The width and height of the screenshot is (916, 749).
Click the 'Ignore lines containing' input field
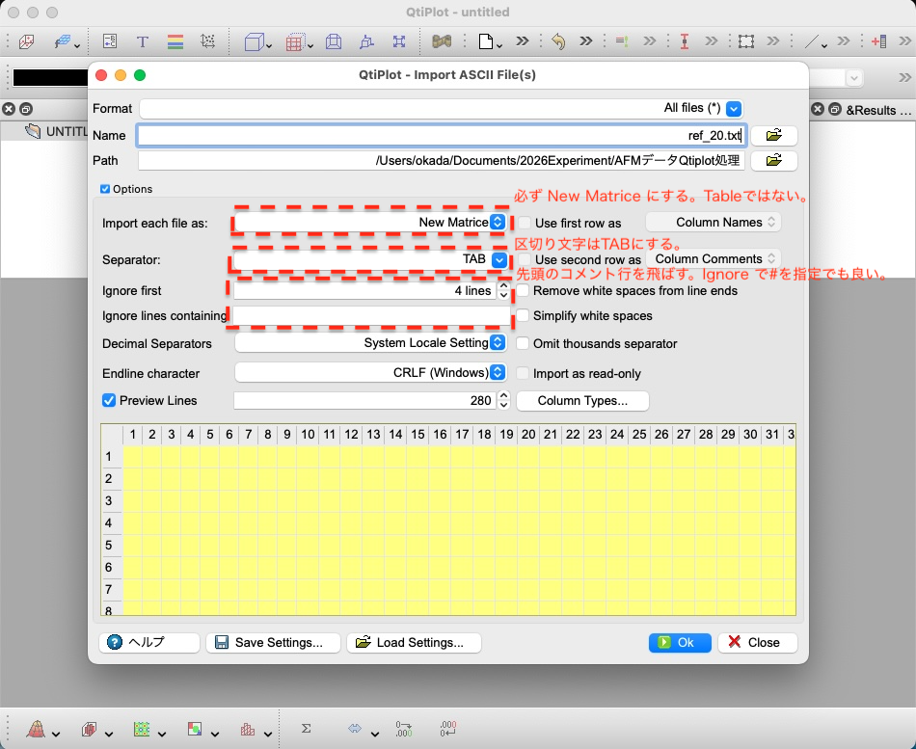[371, 315]
